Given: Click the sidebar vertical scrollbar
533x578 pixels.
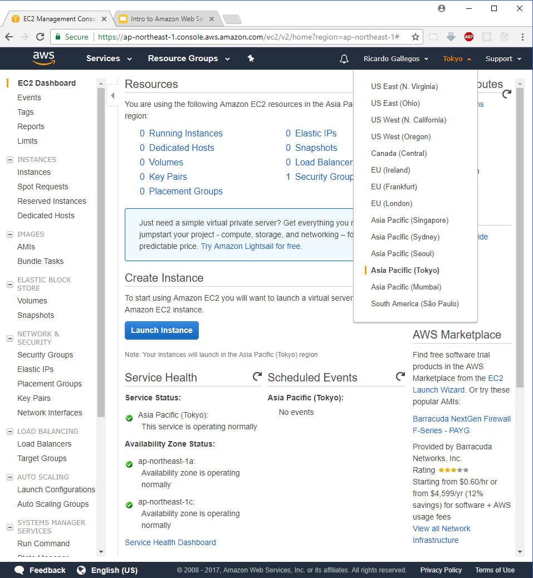Looking at the screenshot, I should [101, 252].
